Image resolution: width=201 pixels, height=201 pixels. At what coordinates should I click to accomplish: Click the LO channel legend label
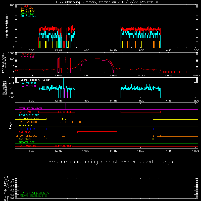(28, 54)
